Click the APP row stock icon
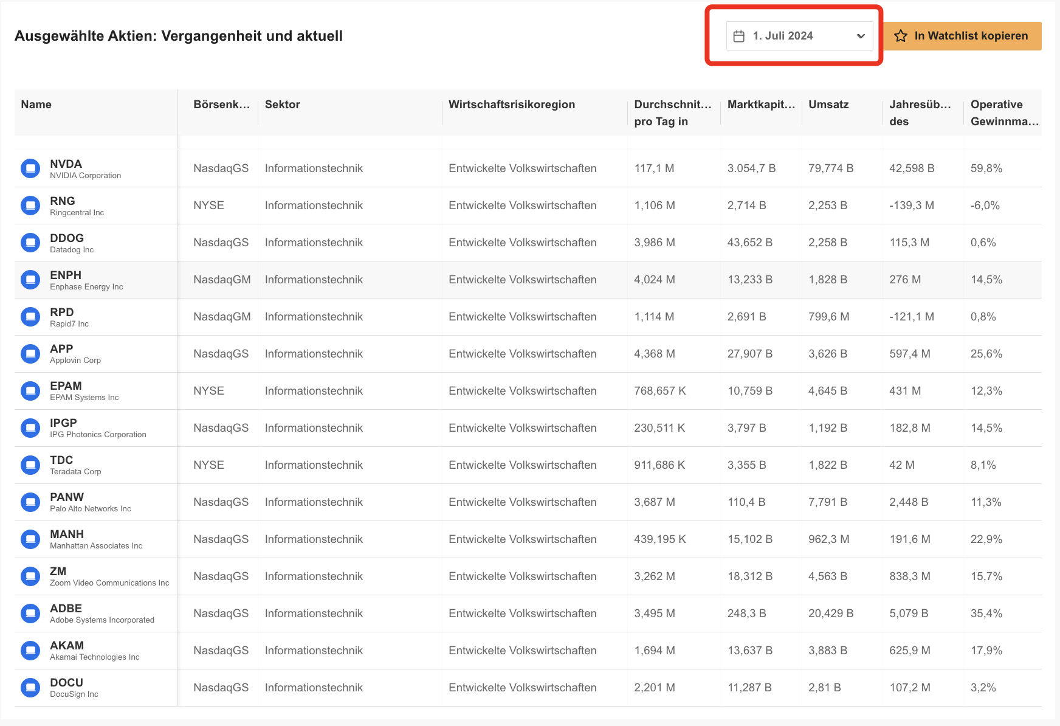Image resolution: width=1060 pixels, height=726 pixels. [x=30, y=354]
